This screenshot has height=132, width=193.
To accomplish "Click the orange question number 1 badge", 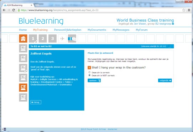I will (x=89, y=68).
